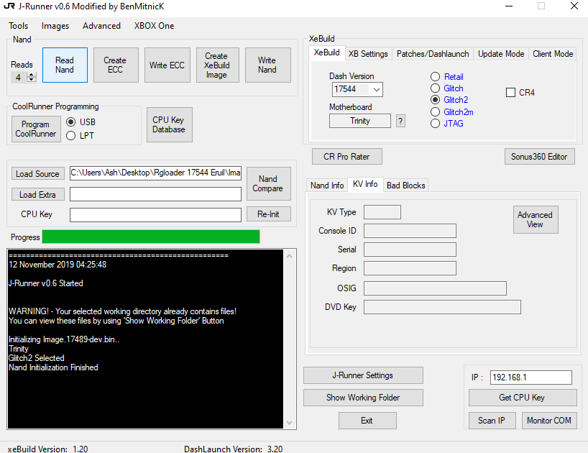
Task: Enable the CR4 checkbox
Action: tap(511, 93)
